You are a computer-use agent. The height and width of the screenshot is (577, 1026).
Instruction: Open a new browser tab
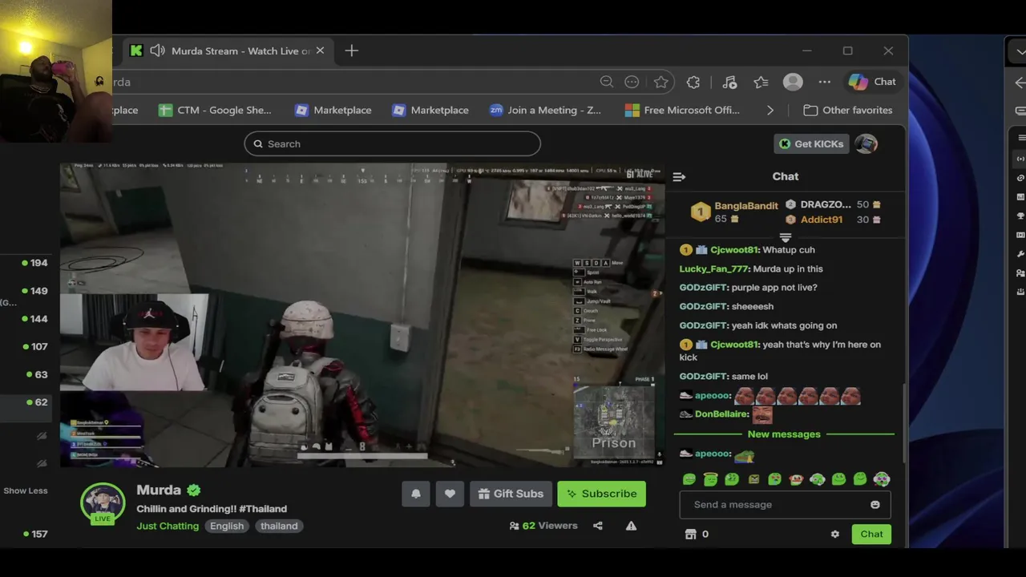[351, 50]
